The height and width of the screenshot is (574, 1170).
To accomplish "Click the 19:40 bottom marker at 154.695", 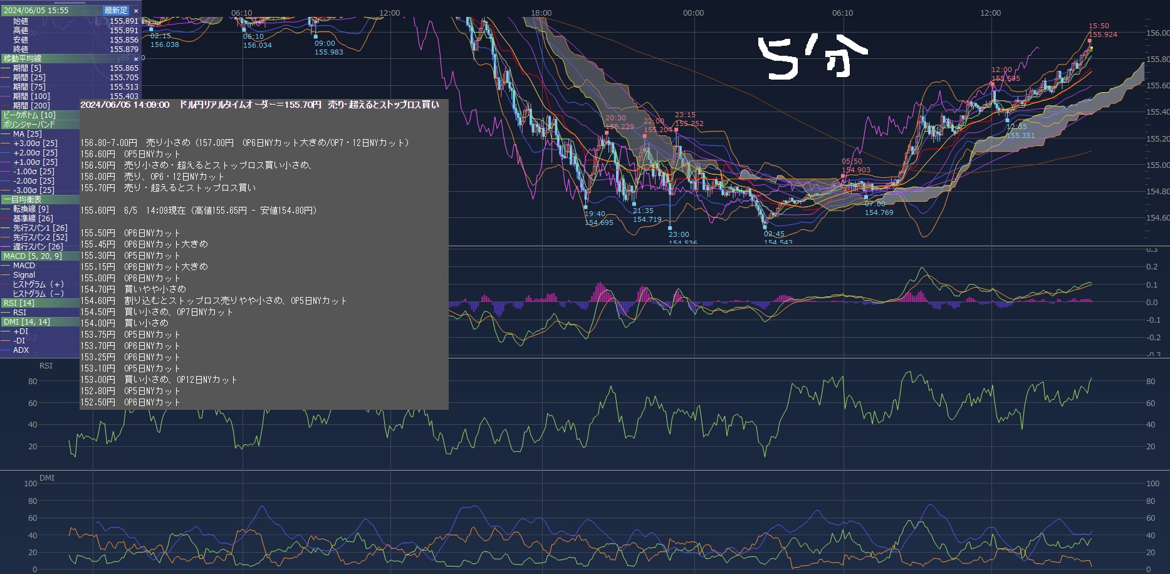I will click(586, 206).
